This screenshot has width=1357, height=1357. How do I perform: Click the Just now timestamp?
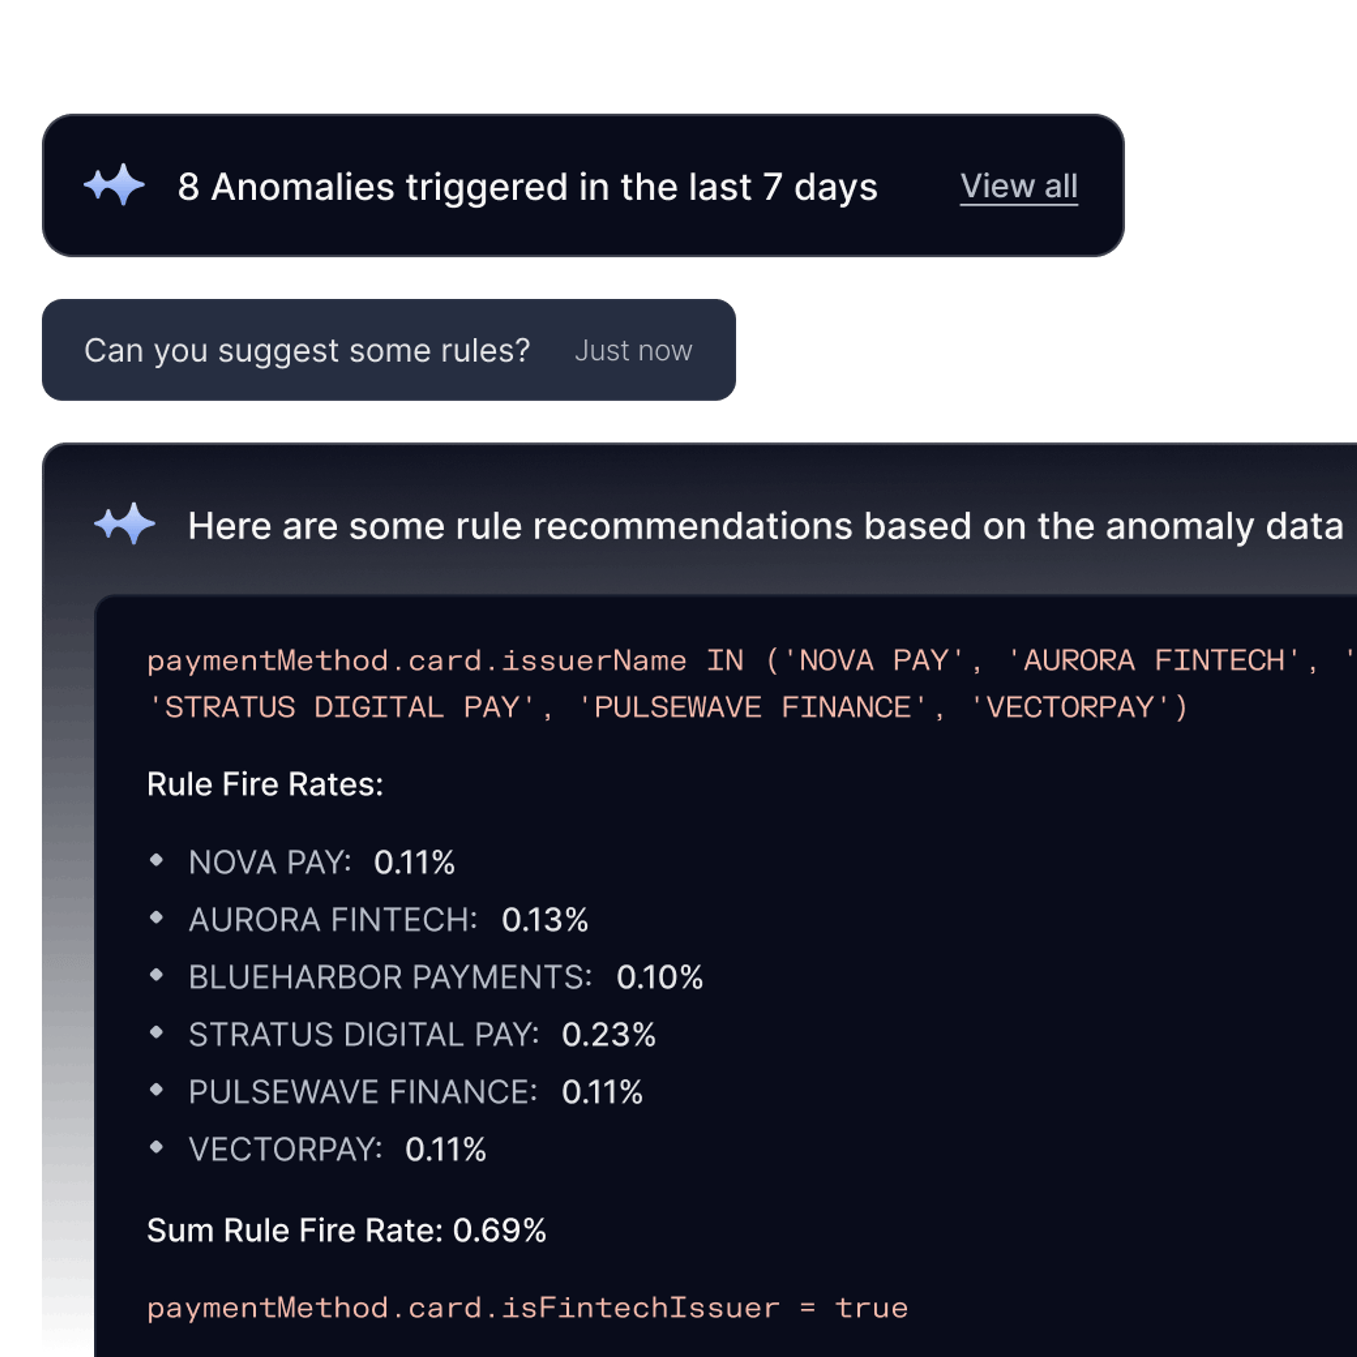[633, 350]
